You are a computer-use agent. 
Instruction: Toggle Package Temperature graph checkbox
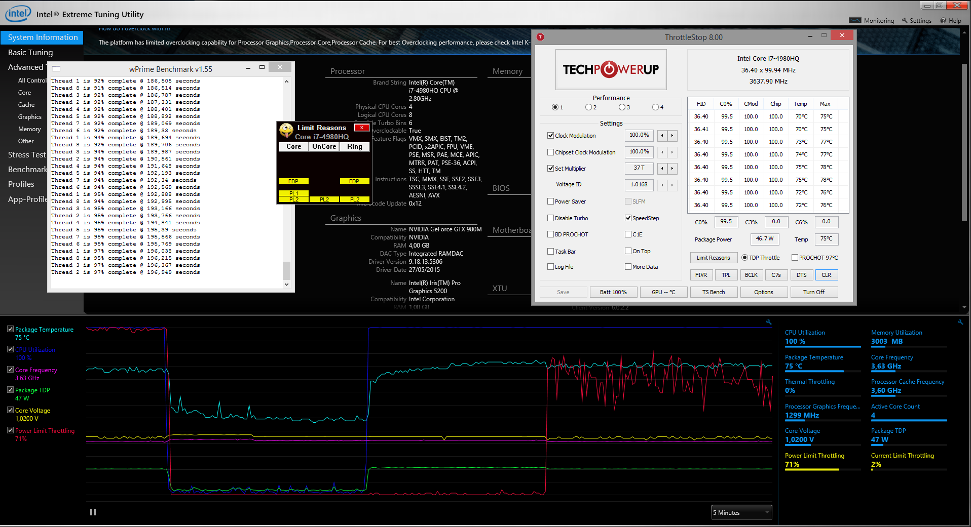pos(10,329)
